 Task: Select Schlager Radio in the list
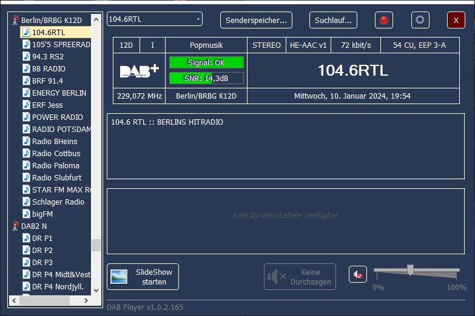[x=58, y=202]
